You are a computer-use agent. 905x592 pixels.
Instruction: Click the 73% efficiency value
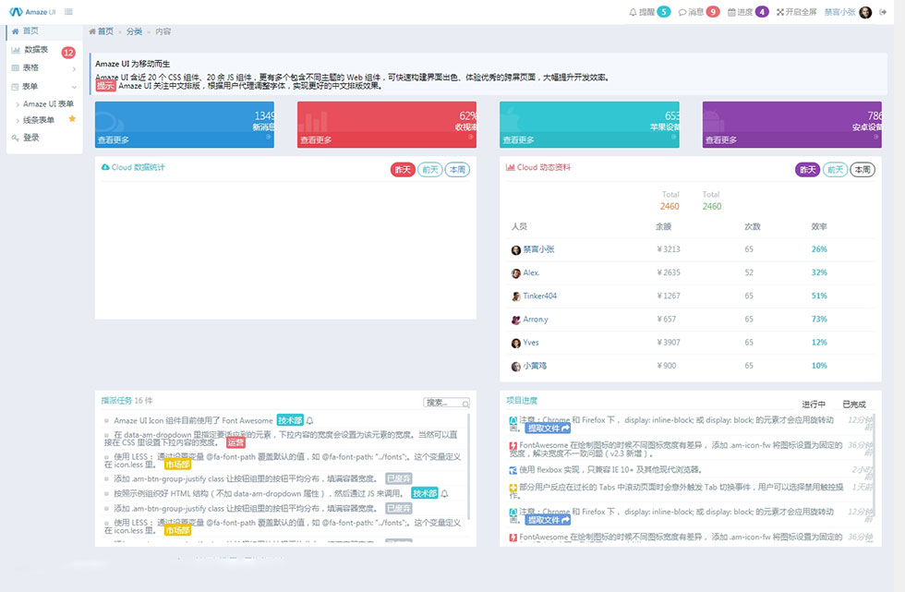tap(819, 319)
